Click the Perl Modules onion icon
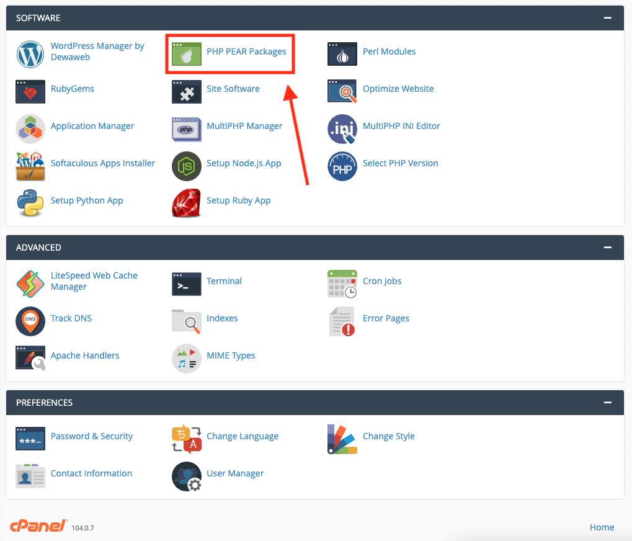Viewport: 632px width, 541px height. pyautogui.click(x=342, y=54)
